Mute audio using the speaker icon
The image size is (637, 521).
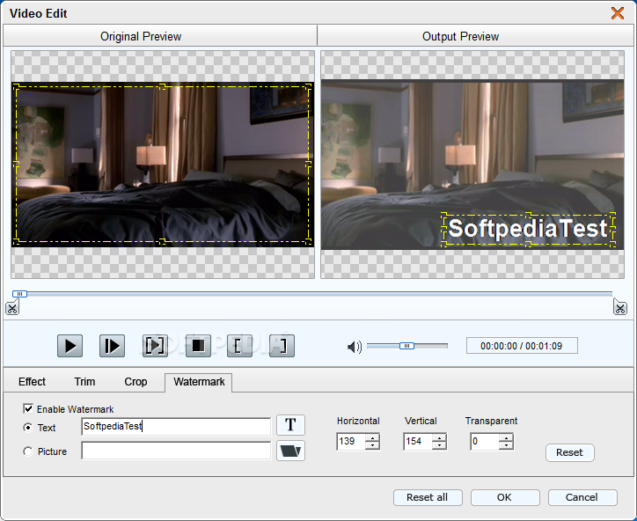point(355,347)
